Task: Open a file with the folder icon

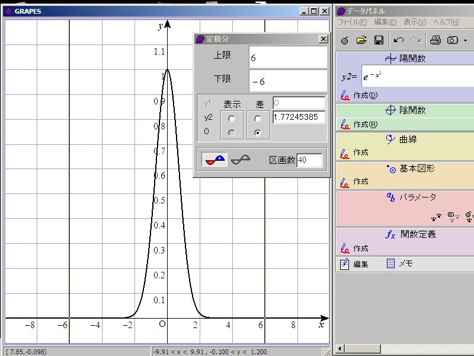Action: tap(361, 40)
